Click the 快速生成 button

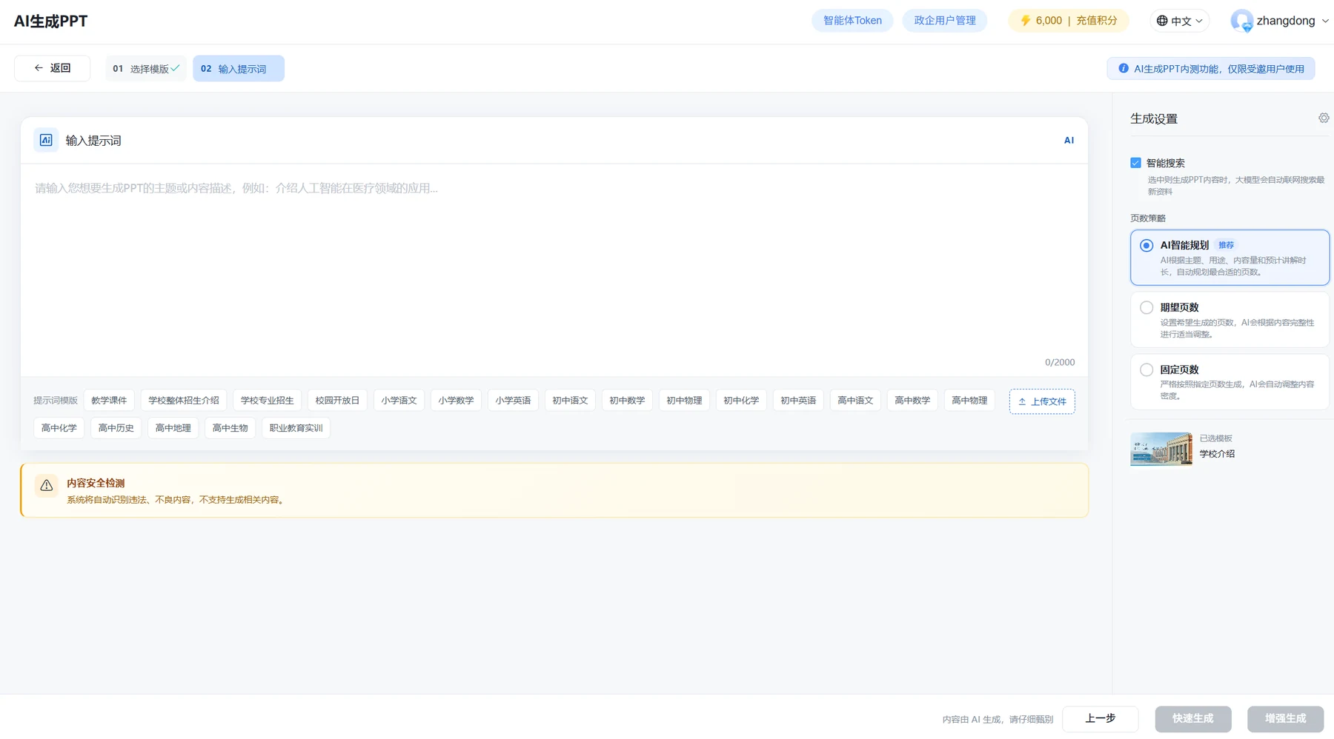click(1193, 719)
